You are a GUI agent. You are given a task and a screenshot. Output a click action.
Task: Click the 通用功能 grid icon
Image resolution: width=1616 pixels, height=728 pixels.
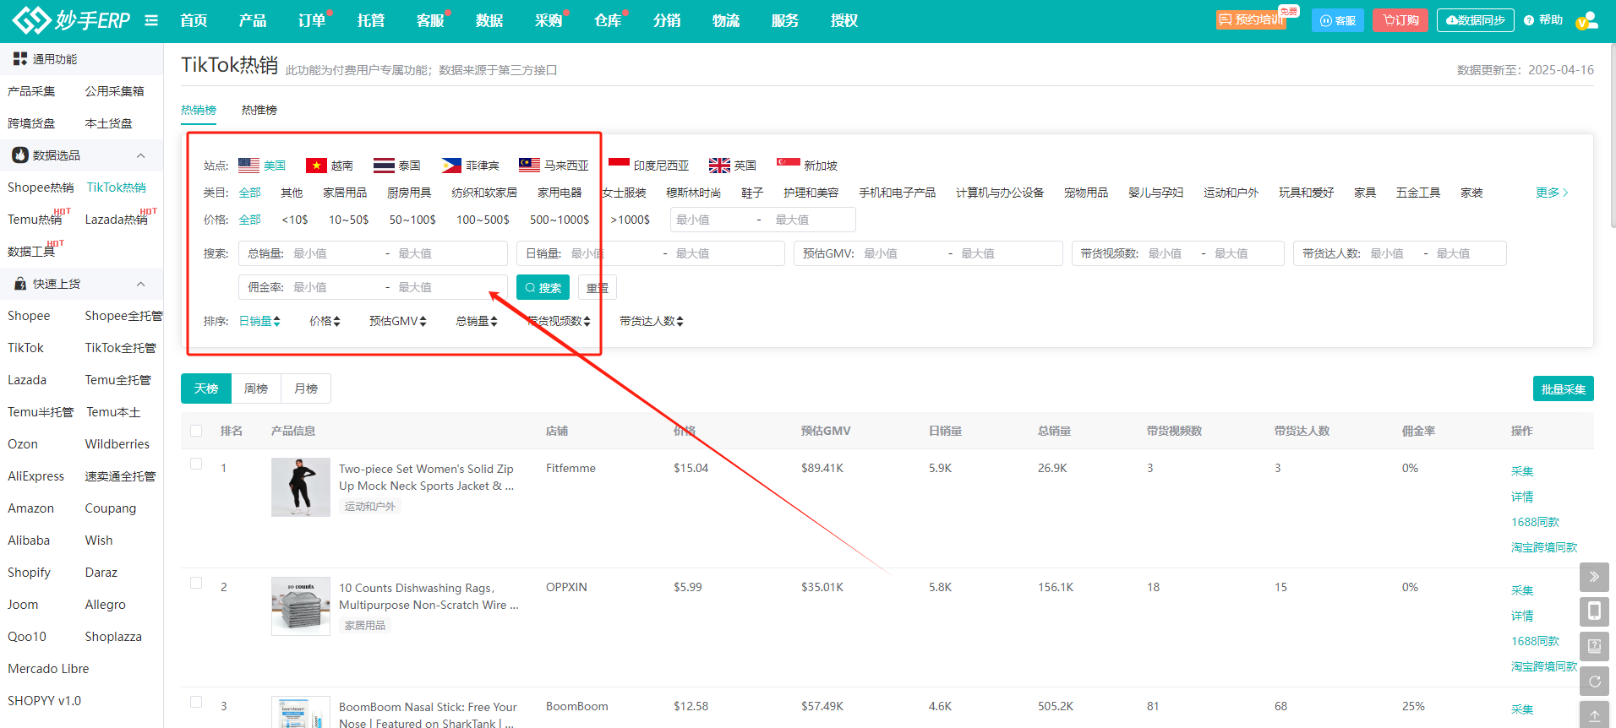tap(20, 58)
